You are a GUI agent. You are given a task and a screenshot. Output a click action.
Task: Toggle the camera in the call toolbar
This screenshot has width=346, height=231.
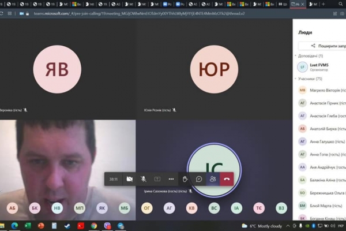pos(130,179)
